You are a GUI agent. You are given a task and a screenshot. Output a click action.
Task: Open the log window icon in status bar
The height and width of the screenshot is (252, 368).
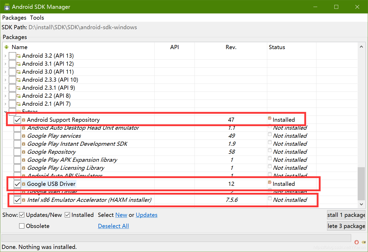pyautogui.click(x=364, y=242)
